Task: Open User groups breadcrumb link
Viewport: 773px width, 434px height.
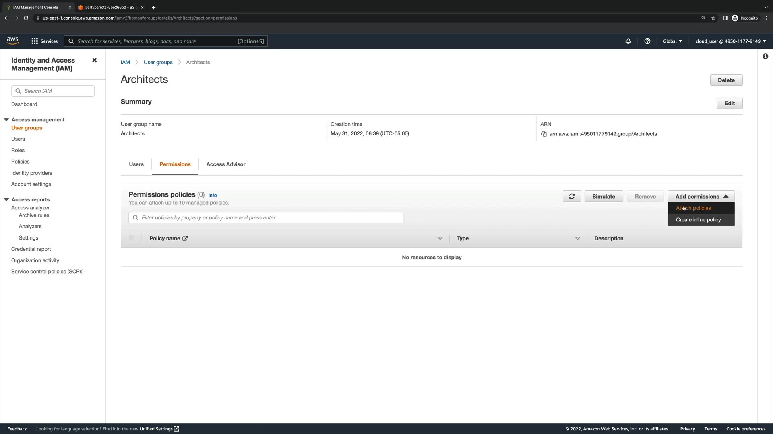Action: coord(158,62)
